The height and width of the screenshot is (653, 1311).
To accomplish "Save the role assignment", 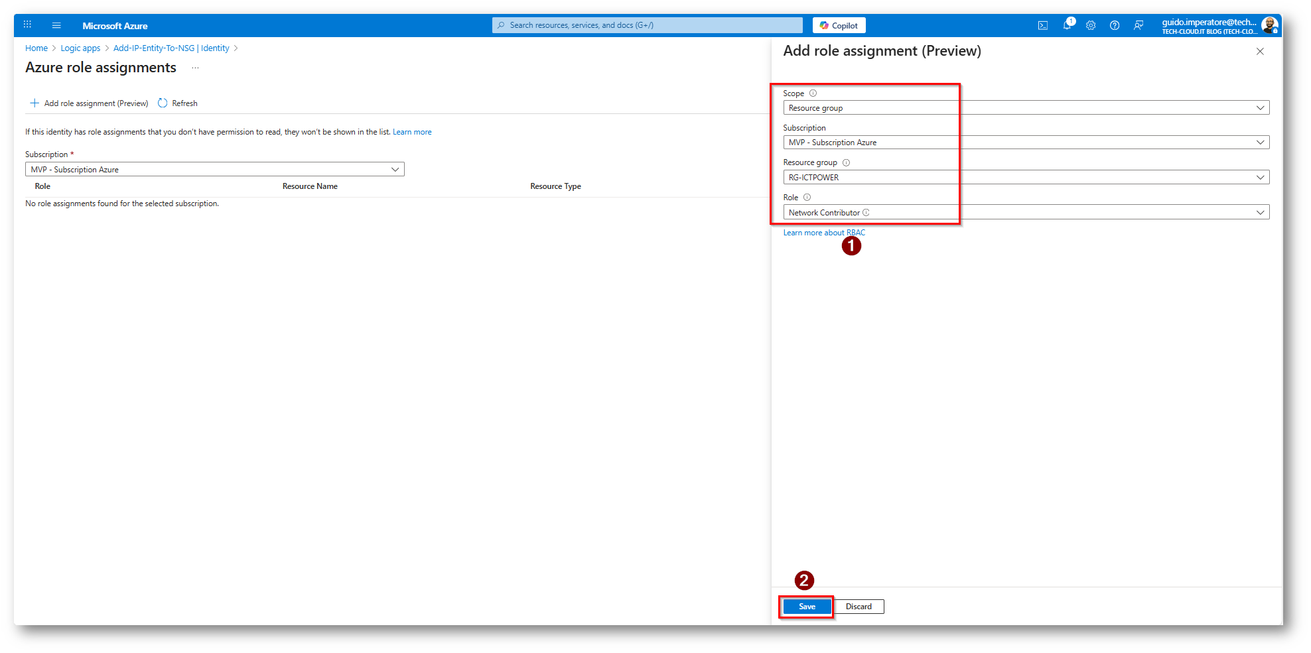I will click(x=807, y=607).
